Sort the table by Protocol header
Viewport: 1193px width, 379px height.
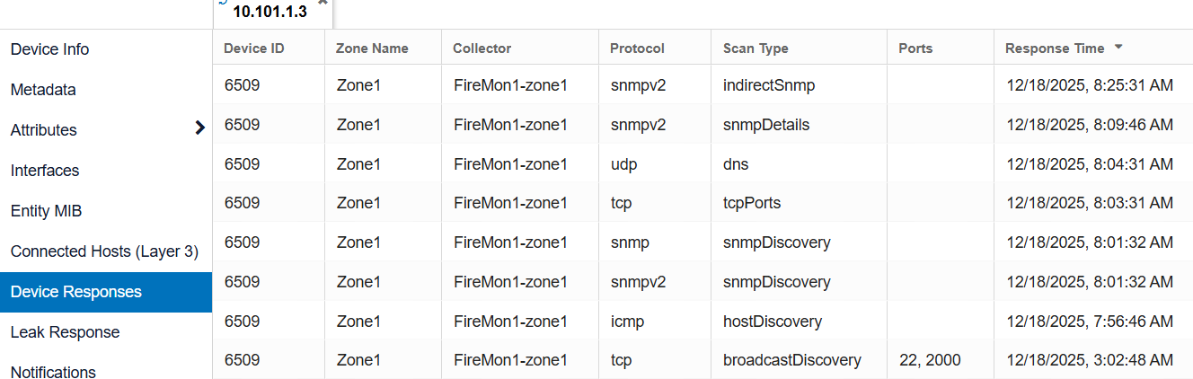pyautogui.click(x=637, y=48)
